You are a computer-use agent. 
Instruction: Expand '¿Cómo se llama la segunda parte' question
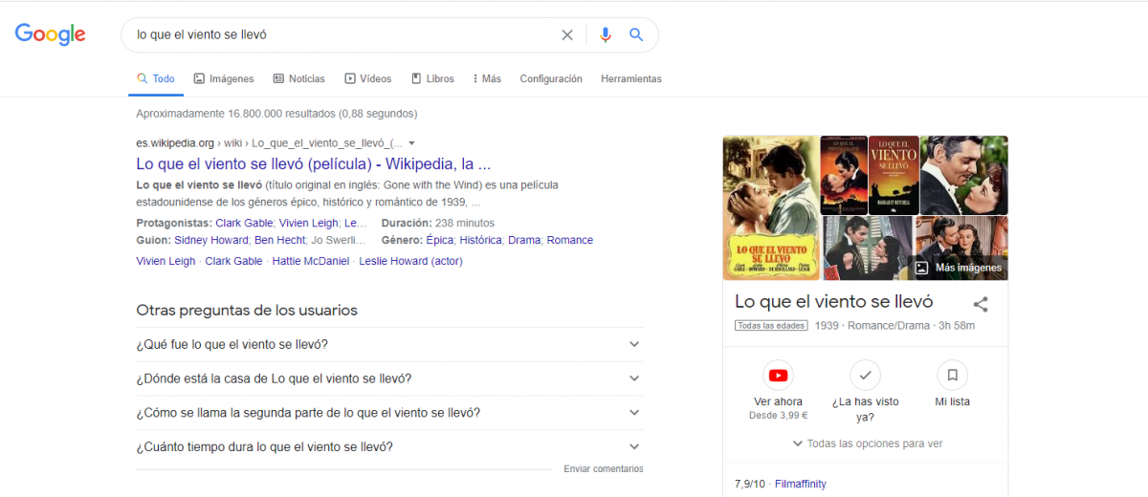coord(389,413)
